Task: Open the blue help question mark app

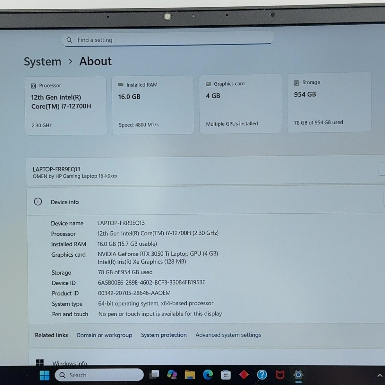Action: 262,375
